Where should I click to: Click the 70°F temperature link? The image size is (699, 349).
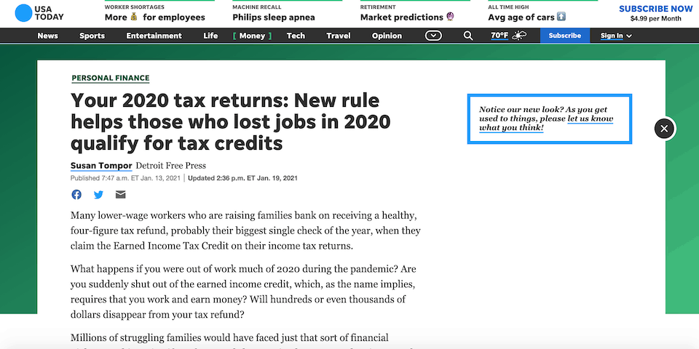click(499, 36)
